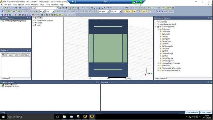Select the Rectangular Waveguide folder

point(172,68)
